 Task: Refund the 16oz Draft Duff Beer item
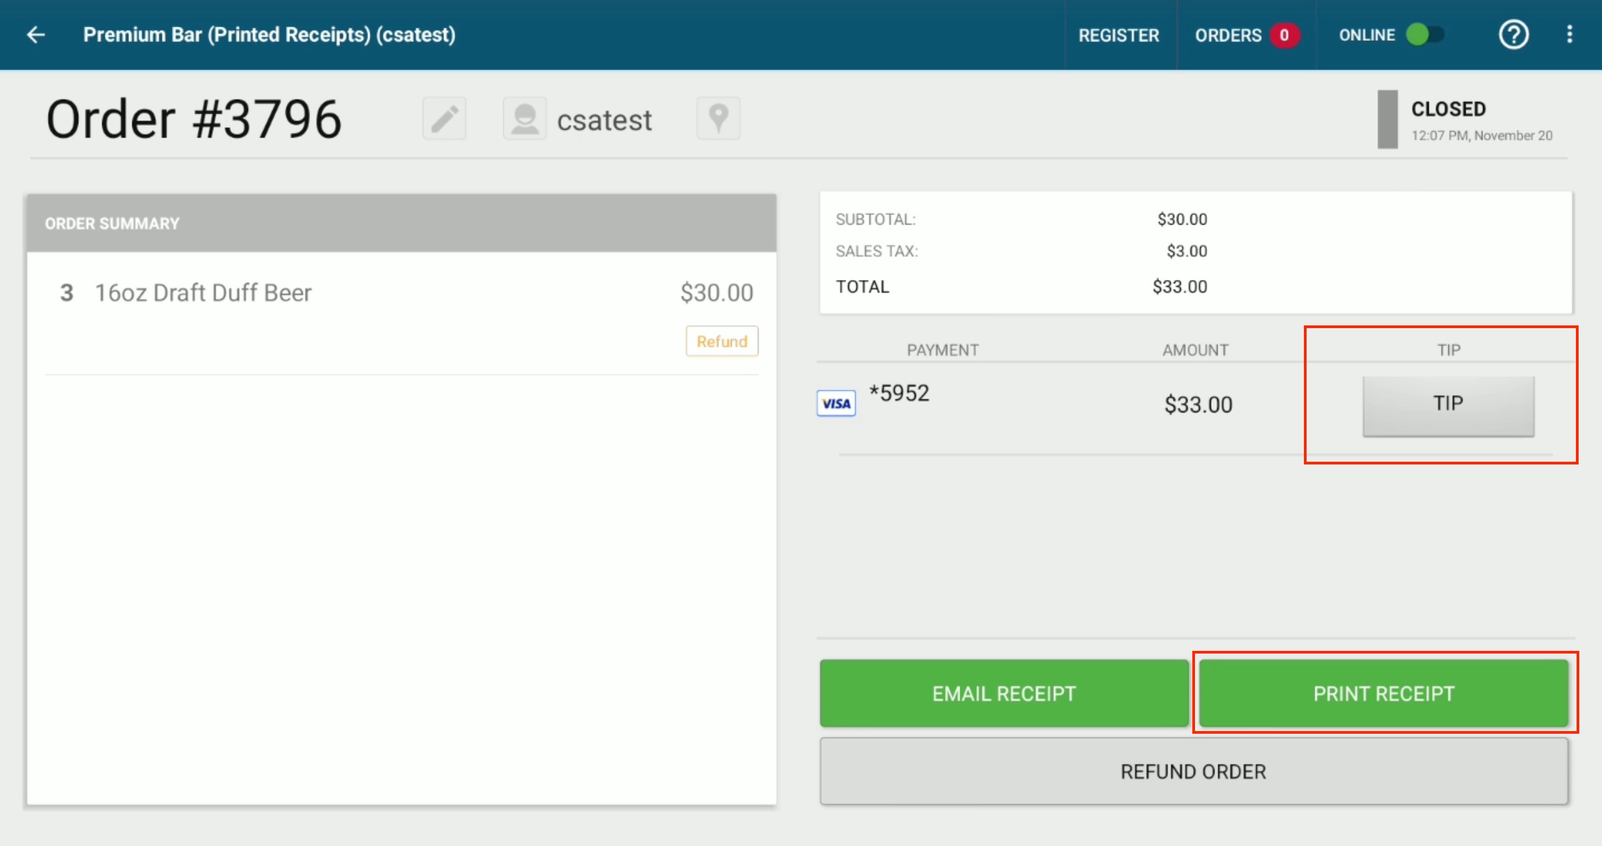722,341
